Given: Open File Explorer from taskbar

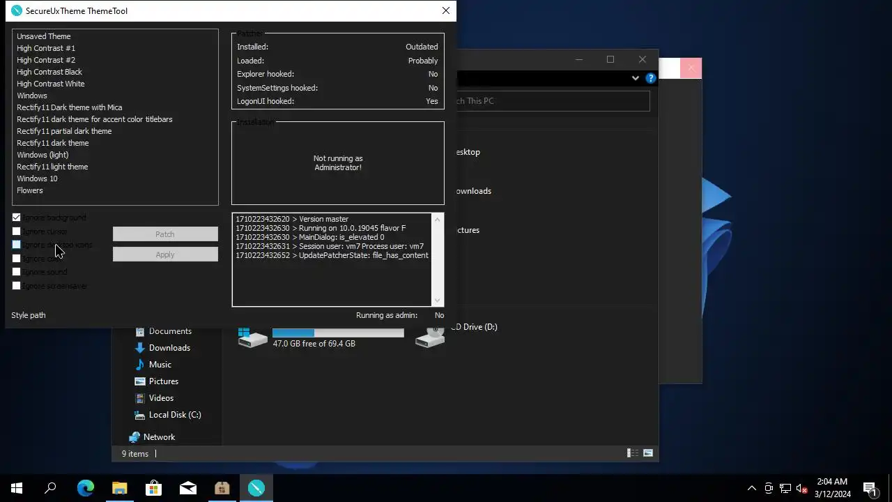Looking at the screenshot, I should click(x=120, y=488).
